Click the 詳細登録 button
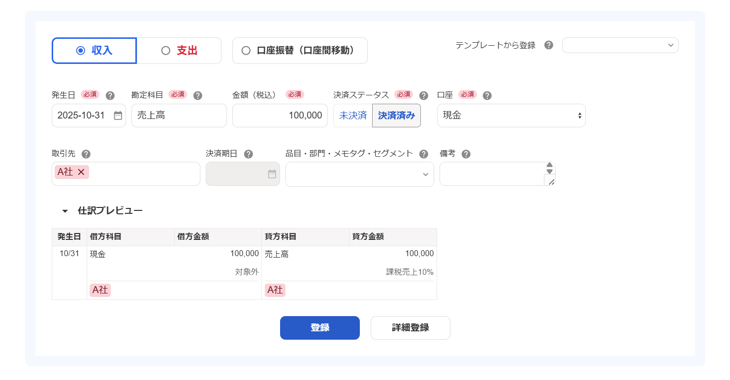The image size is (730, 380). 411,328
